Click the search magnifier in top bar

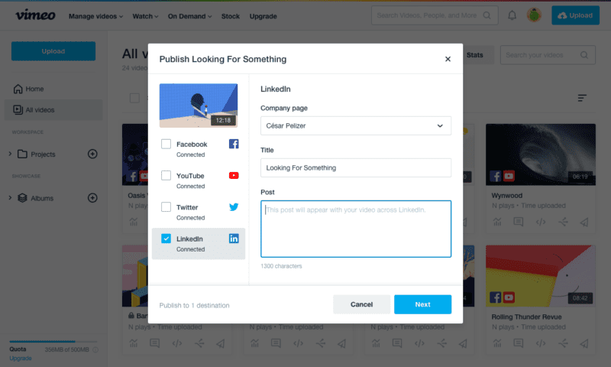pos(487,15)
